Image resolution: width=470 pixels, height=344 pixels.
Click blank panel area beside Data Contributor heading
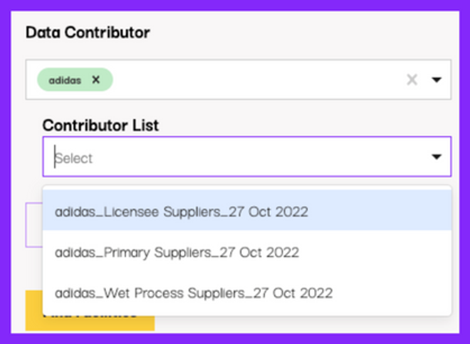coord(301,32)
